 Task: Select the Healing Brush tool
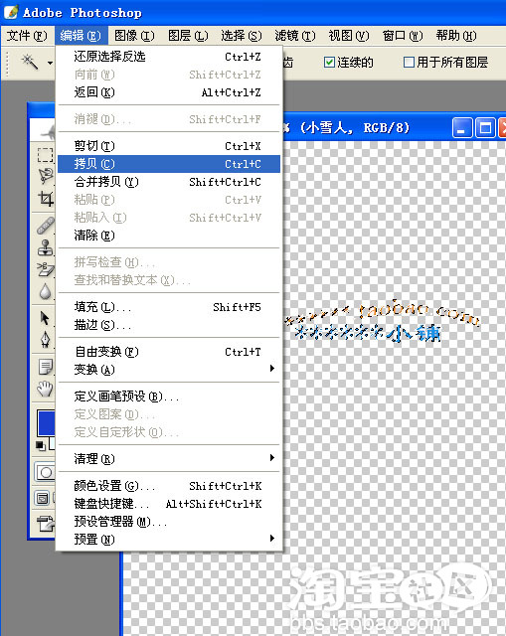(x=46, y=226)
